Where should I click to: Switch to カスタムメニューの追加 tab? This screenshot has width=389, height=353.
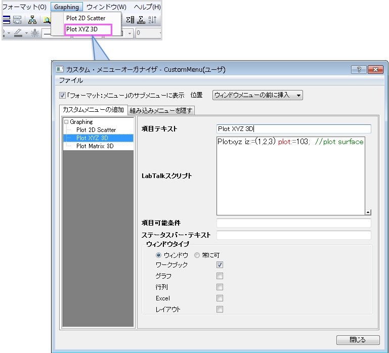coord(93,110)
